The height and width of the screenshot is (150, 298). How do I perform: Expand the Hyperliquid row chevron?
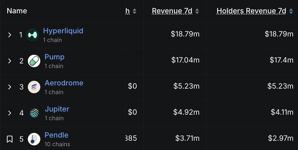10,35
